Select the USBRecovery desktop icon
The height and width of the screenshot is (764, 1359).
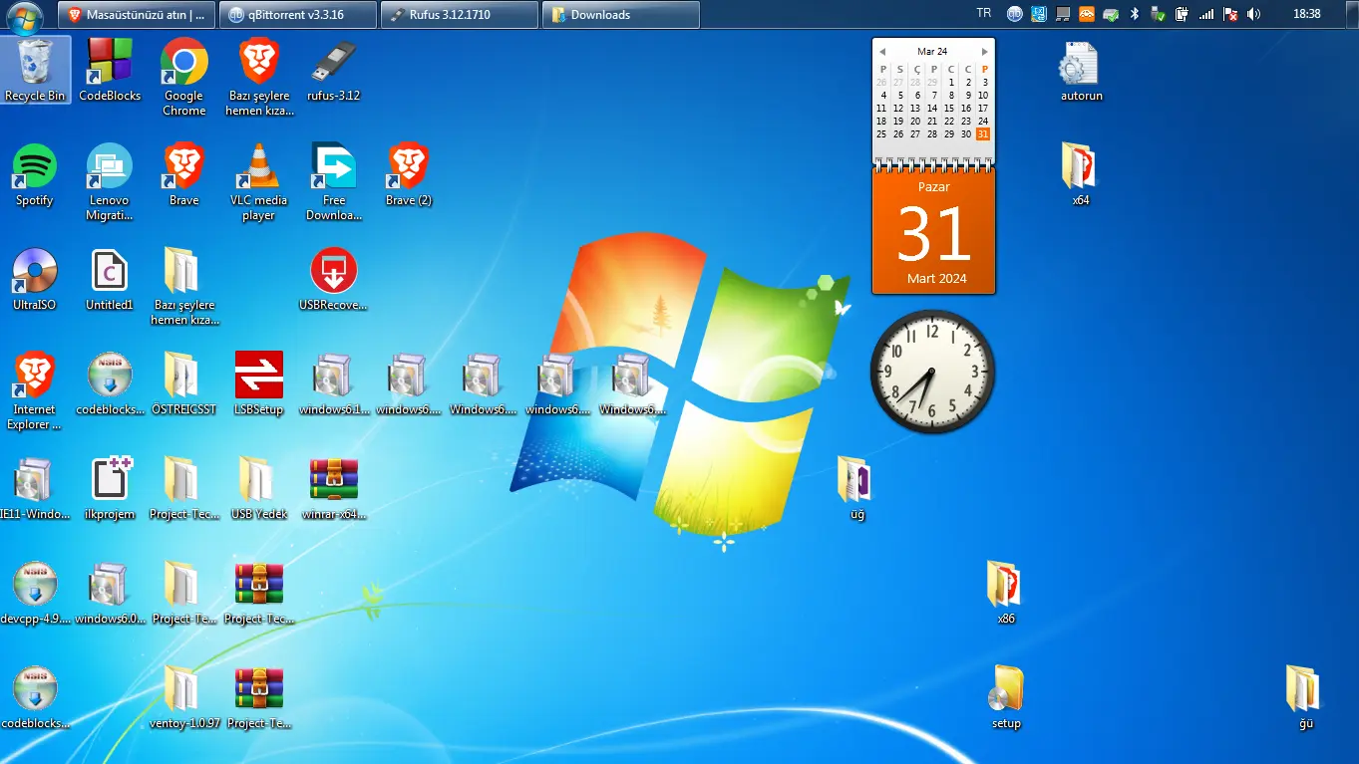click(334, 279)
